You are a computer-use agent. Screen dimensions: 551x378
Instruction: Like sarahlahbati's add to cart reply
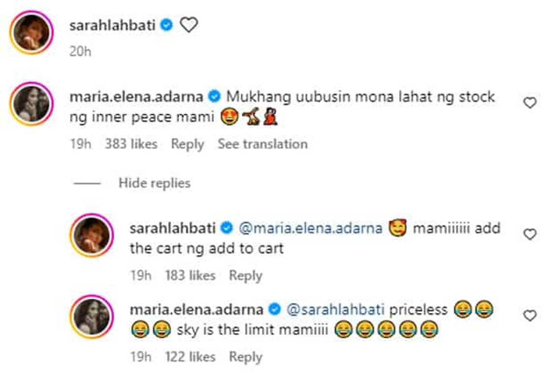[x=529, y=234]
